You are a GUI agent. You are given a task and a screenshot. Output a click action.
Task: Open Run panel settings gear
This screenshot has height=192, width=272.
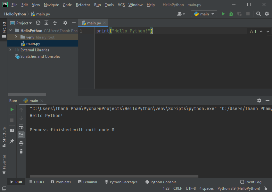pos(259,100)
